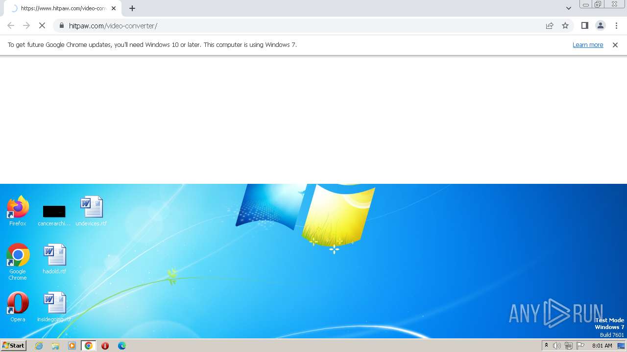627x352 pixels.
Task: Open network tray icon
Action: (x=568, y=346)
